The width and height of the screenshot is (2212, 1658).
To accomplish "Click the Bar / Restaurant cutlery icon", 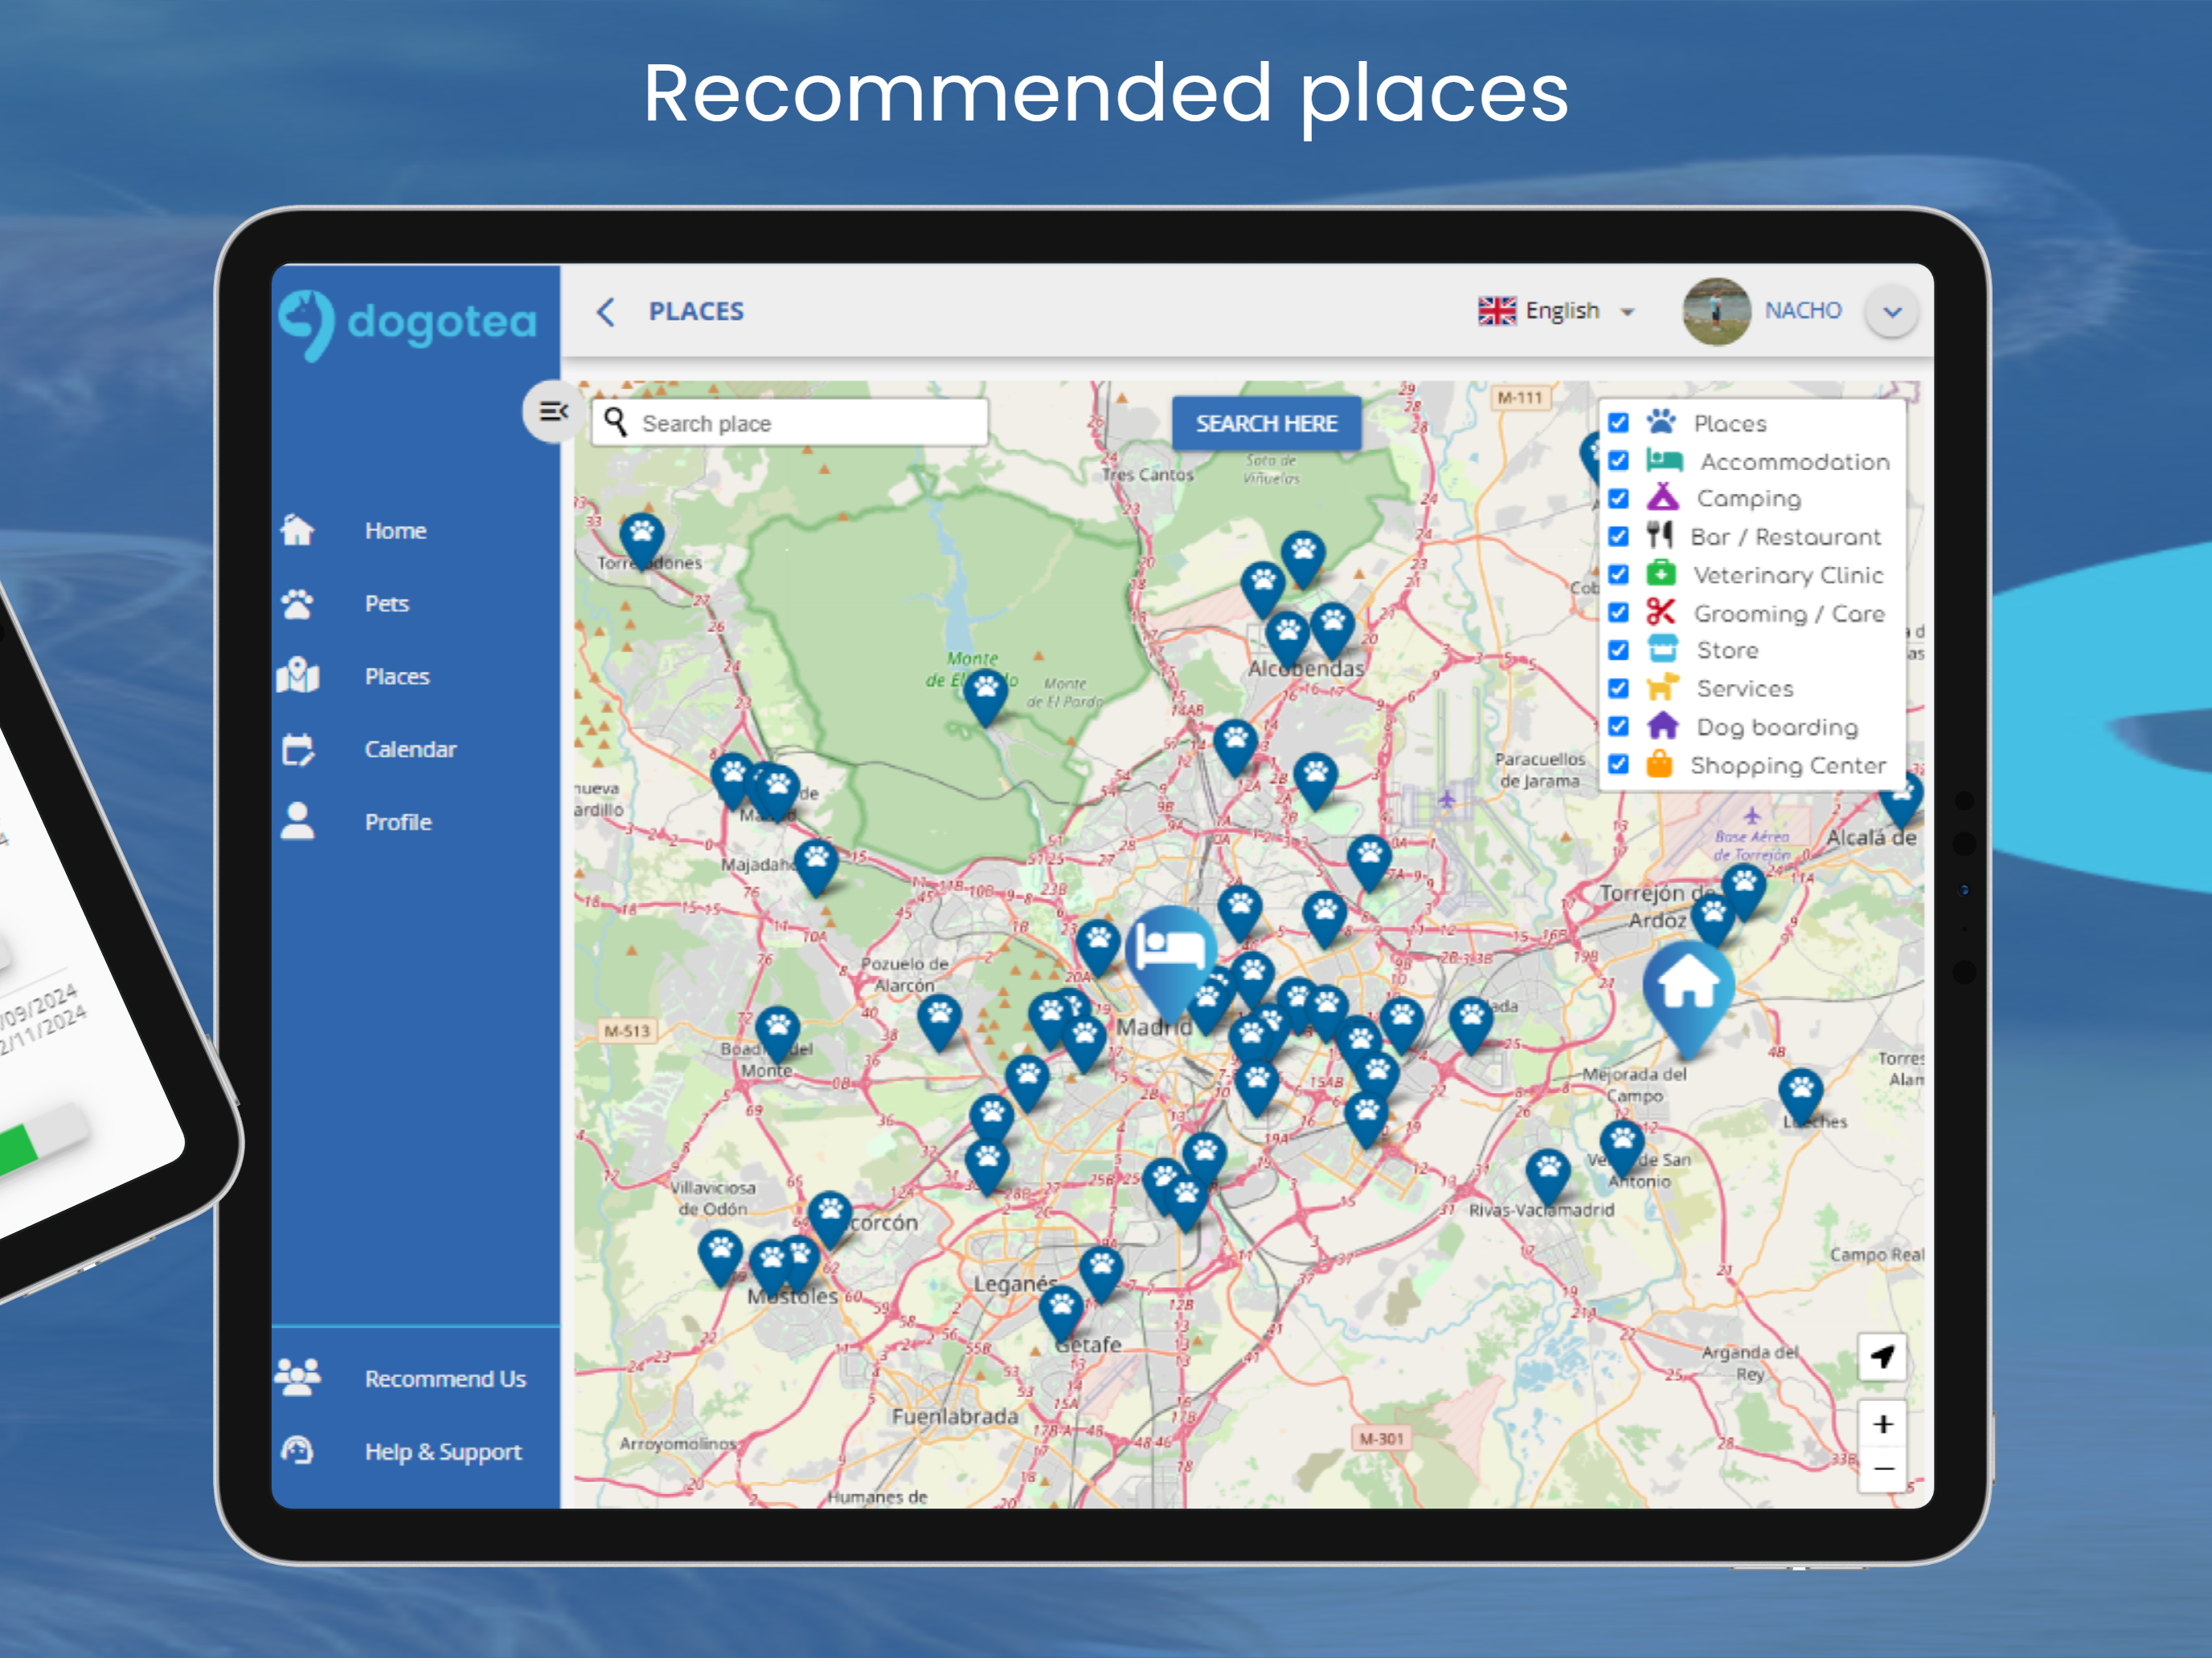I will pos(1660,535).
